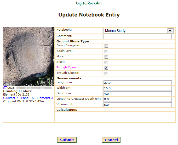Click the Submit button

pos(67,140)
